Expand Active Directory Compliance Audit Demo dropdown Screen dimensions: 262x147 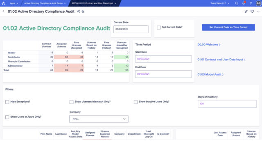[45, 3]
